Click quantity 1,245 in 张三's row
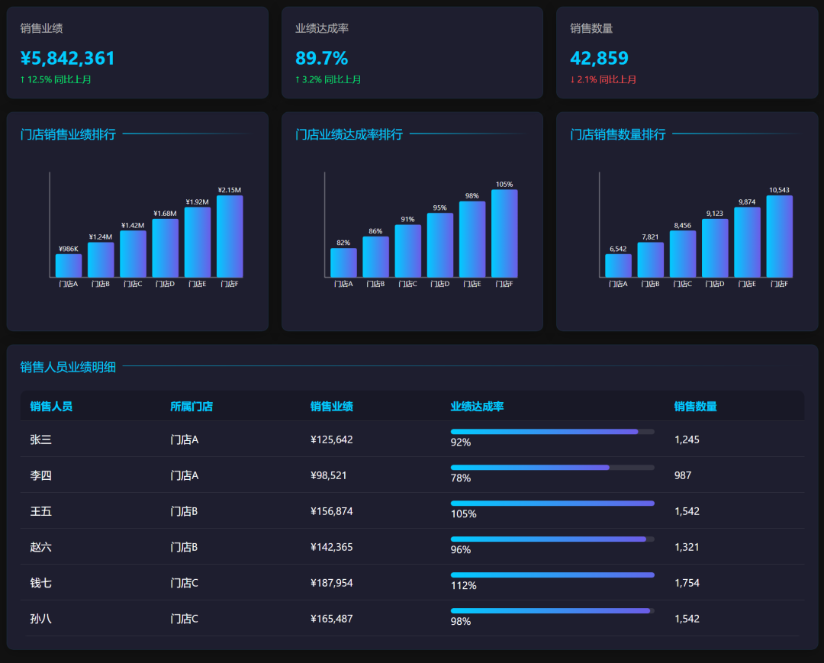 coord(687,439)
